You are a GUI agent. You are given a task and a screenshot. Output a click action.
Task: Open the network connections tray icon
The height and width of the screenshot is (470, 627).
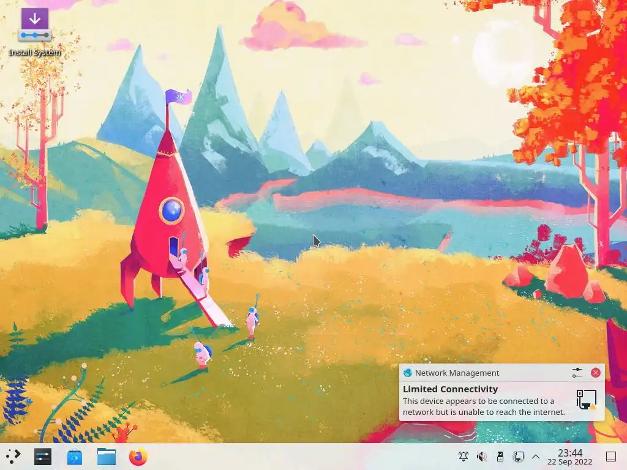(518, 457)
